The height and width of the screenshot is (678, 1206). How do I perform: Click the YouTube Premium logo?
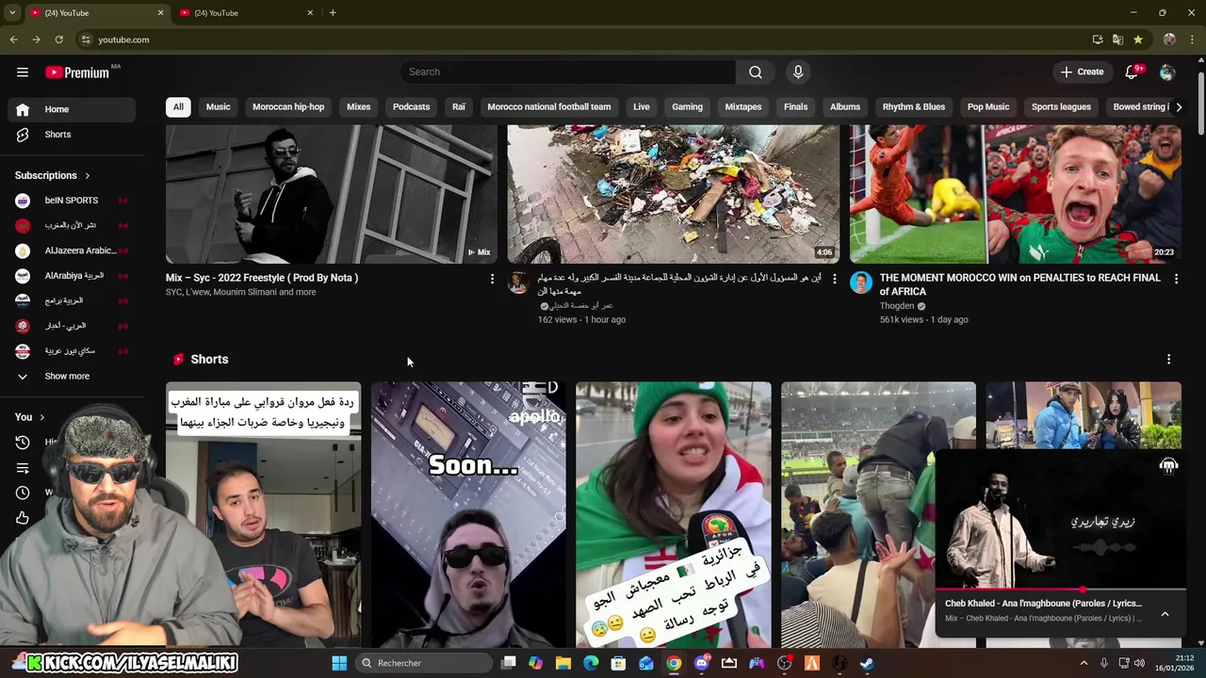76,73
